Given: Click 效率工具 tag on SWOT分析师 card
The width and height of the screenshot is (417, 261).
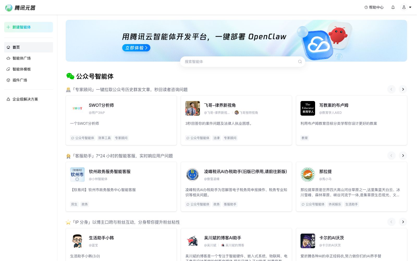Looking at the screenshot, I should tap(105, 138).
